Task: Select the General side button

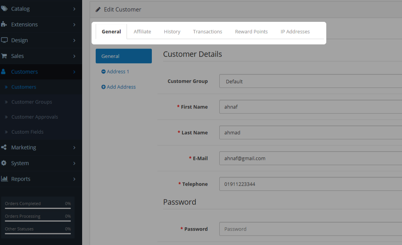Action: [124, 56]
